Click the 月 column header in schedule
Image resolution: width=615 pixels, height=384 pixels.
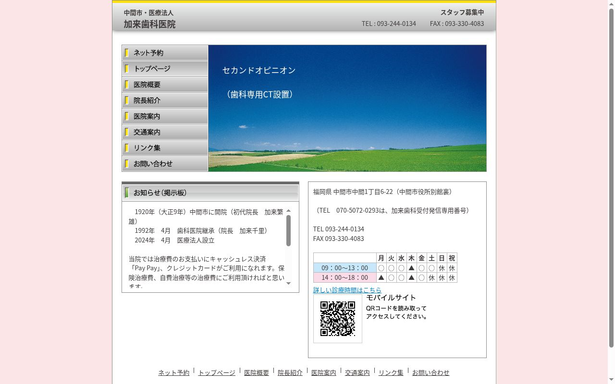tap(381, 258)
